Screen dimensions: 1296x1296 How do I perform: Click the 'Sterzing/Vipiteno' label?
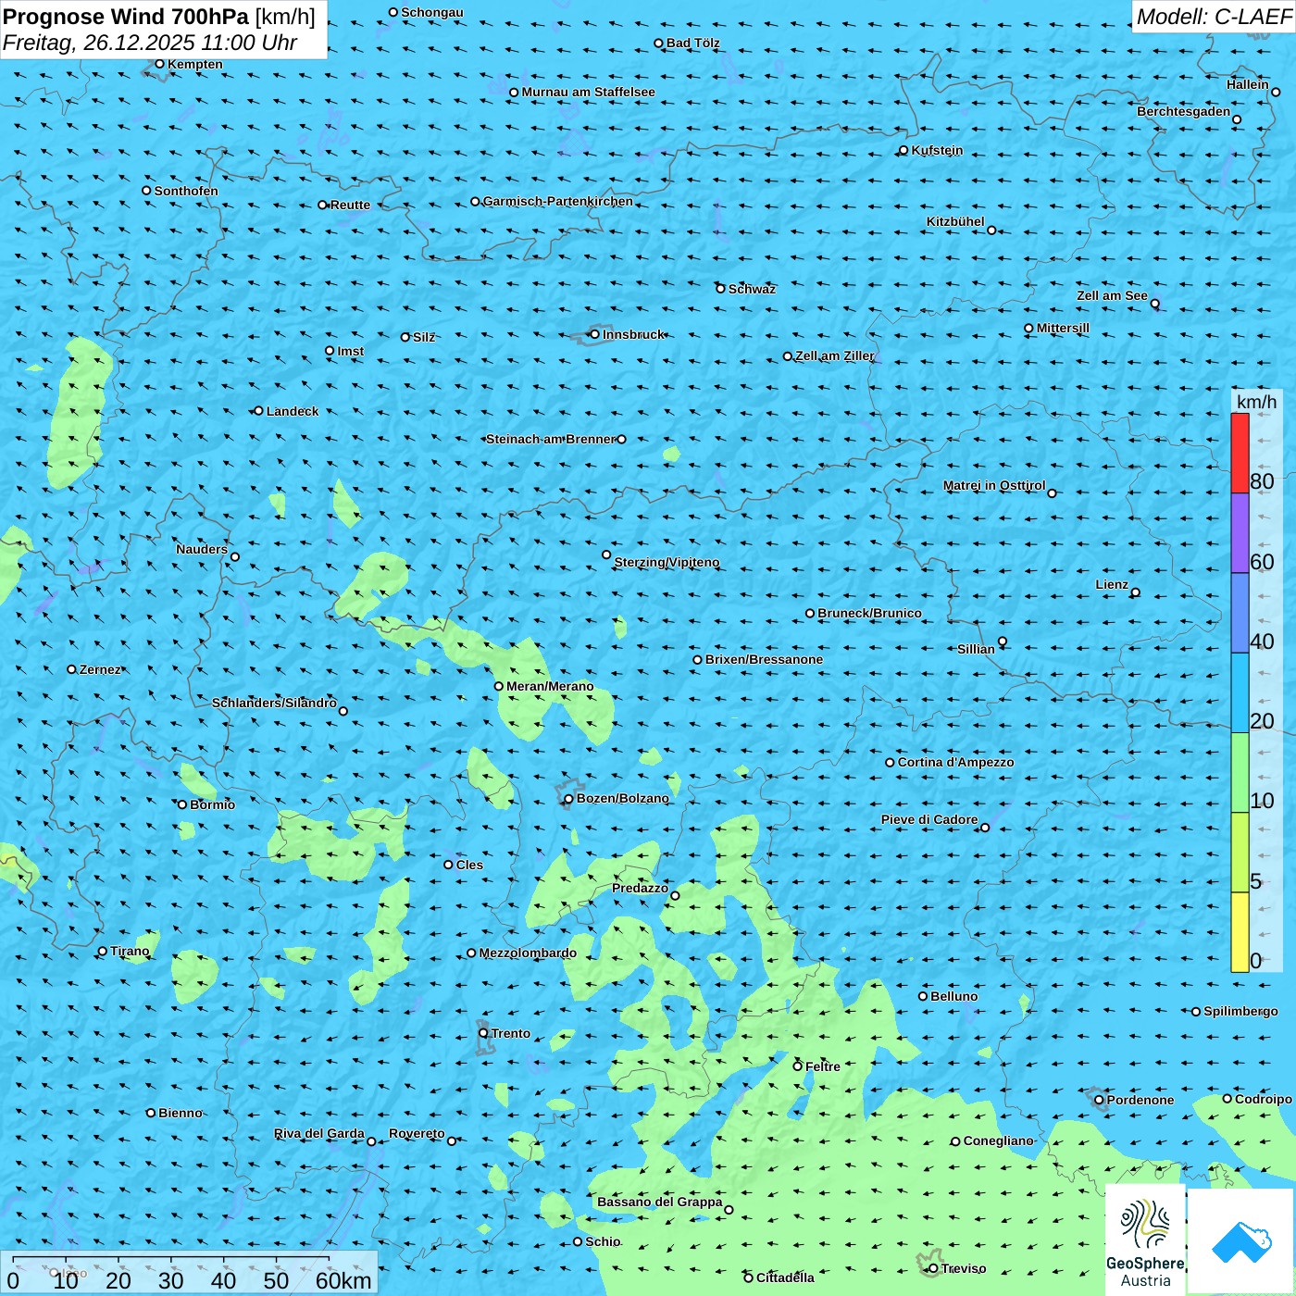point(667,562)
